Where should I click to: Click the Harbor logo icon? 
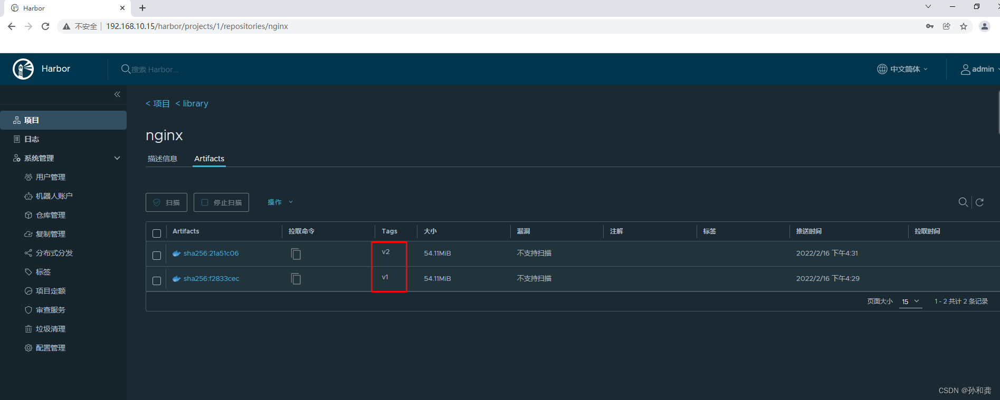[23, 69]
